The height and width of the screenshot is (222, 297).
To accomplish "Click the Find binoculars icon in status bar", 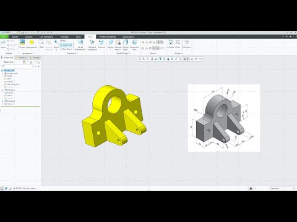I will coord(251,188).
